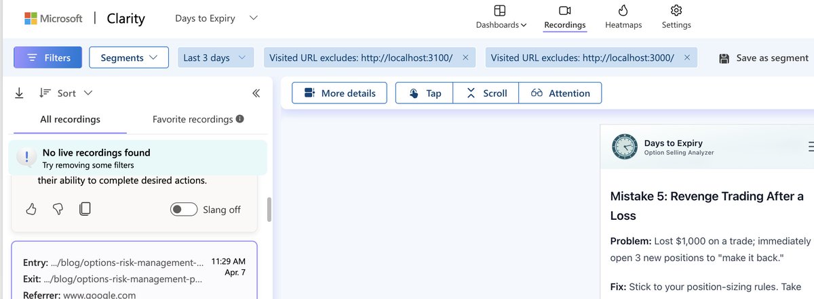Image resolution: width=814 pixels, height=299 pixels.
Task: Collapse the recordings side panel
Action: point(256,93)
